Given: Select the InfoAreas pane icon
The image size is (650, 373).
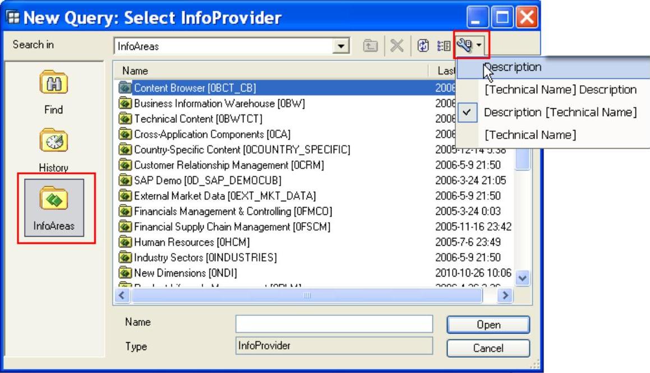Looking at the screenshot, I should click(54, 208).
